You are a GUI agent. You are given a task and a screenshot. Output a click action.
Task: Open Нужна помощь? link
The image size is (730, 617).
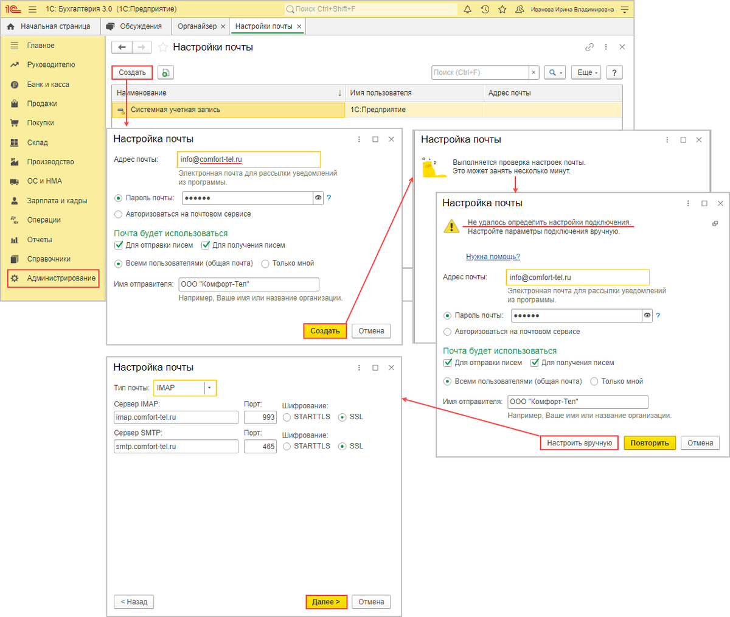(493, 257)
